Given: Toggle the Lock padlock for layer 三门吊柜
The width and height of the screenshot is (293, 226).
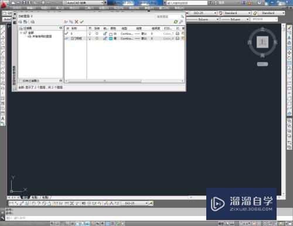Looking at the screenshot, I should pyautogui.click(x=105, y=39).
